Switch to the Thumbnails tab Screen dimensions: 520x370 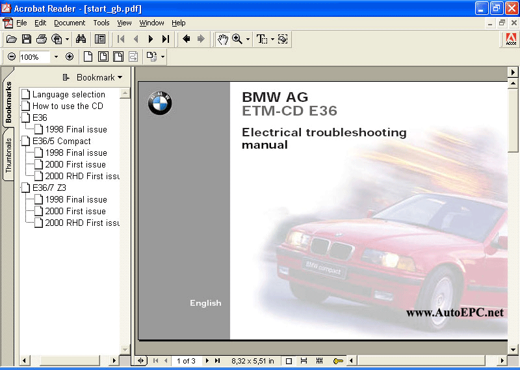point(8,155)
